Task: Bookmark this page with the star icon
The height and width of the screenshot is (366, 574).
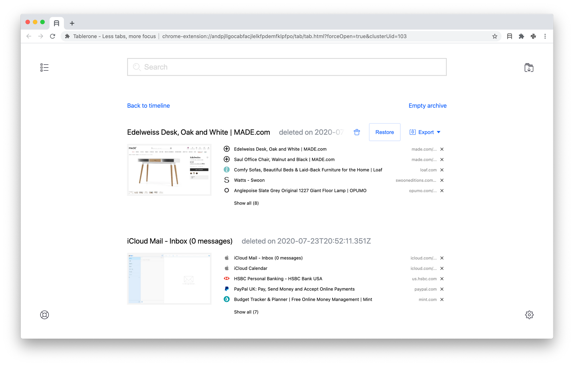Action: (495, 36)
